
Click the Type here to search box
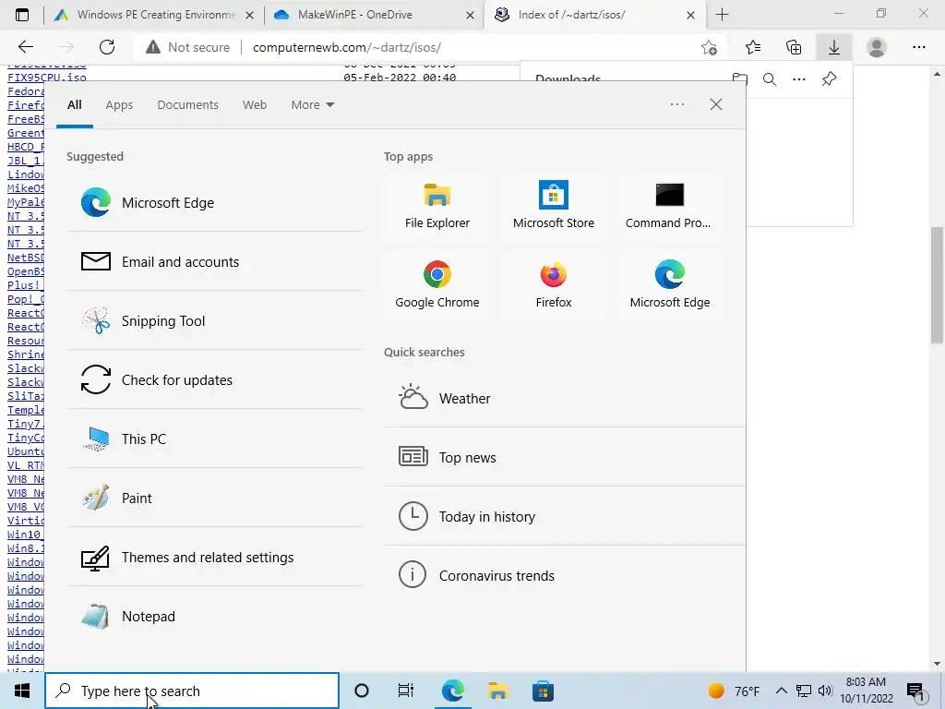coord(192,691)
